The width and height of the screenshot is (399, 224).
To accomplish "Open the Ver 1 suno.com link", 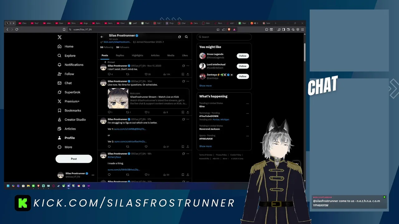I will [130, 129].
